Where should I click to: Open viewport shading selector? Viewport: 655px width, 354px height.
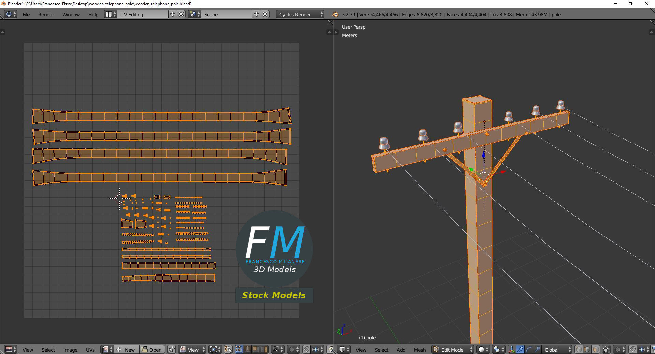[x=483, y=350]
